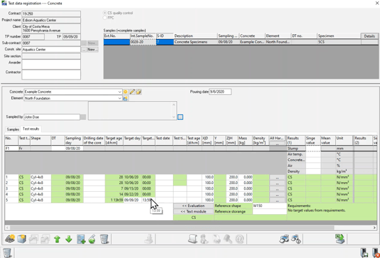The width and height of the screenshot is (380, 258).
Task: Click All Har... ellipsis button for row 1
Action: point(278,177)
